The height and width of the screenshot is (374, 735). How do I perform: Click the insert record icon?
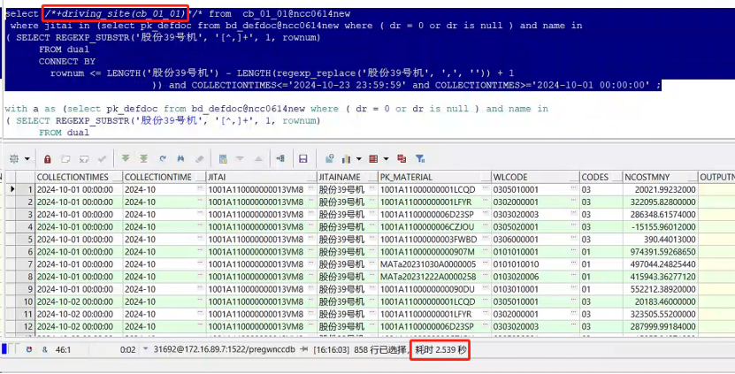pyautogui.click(x=65, y=159)
